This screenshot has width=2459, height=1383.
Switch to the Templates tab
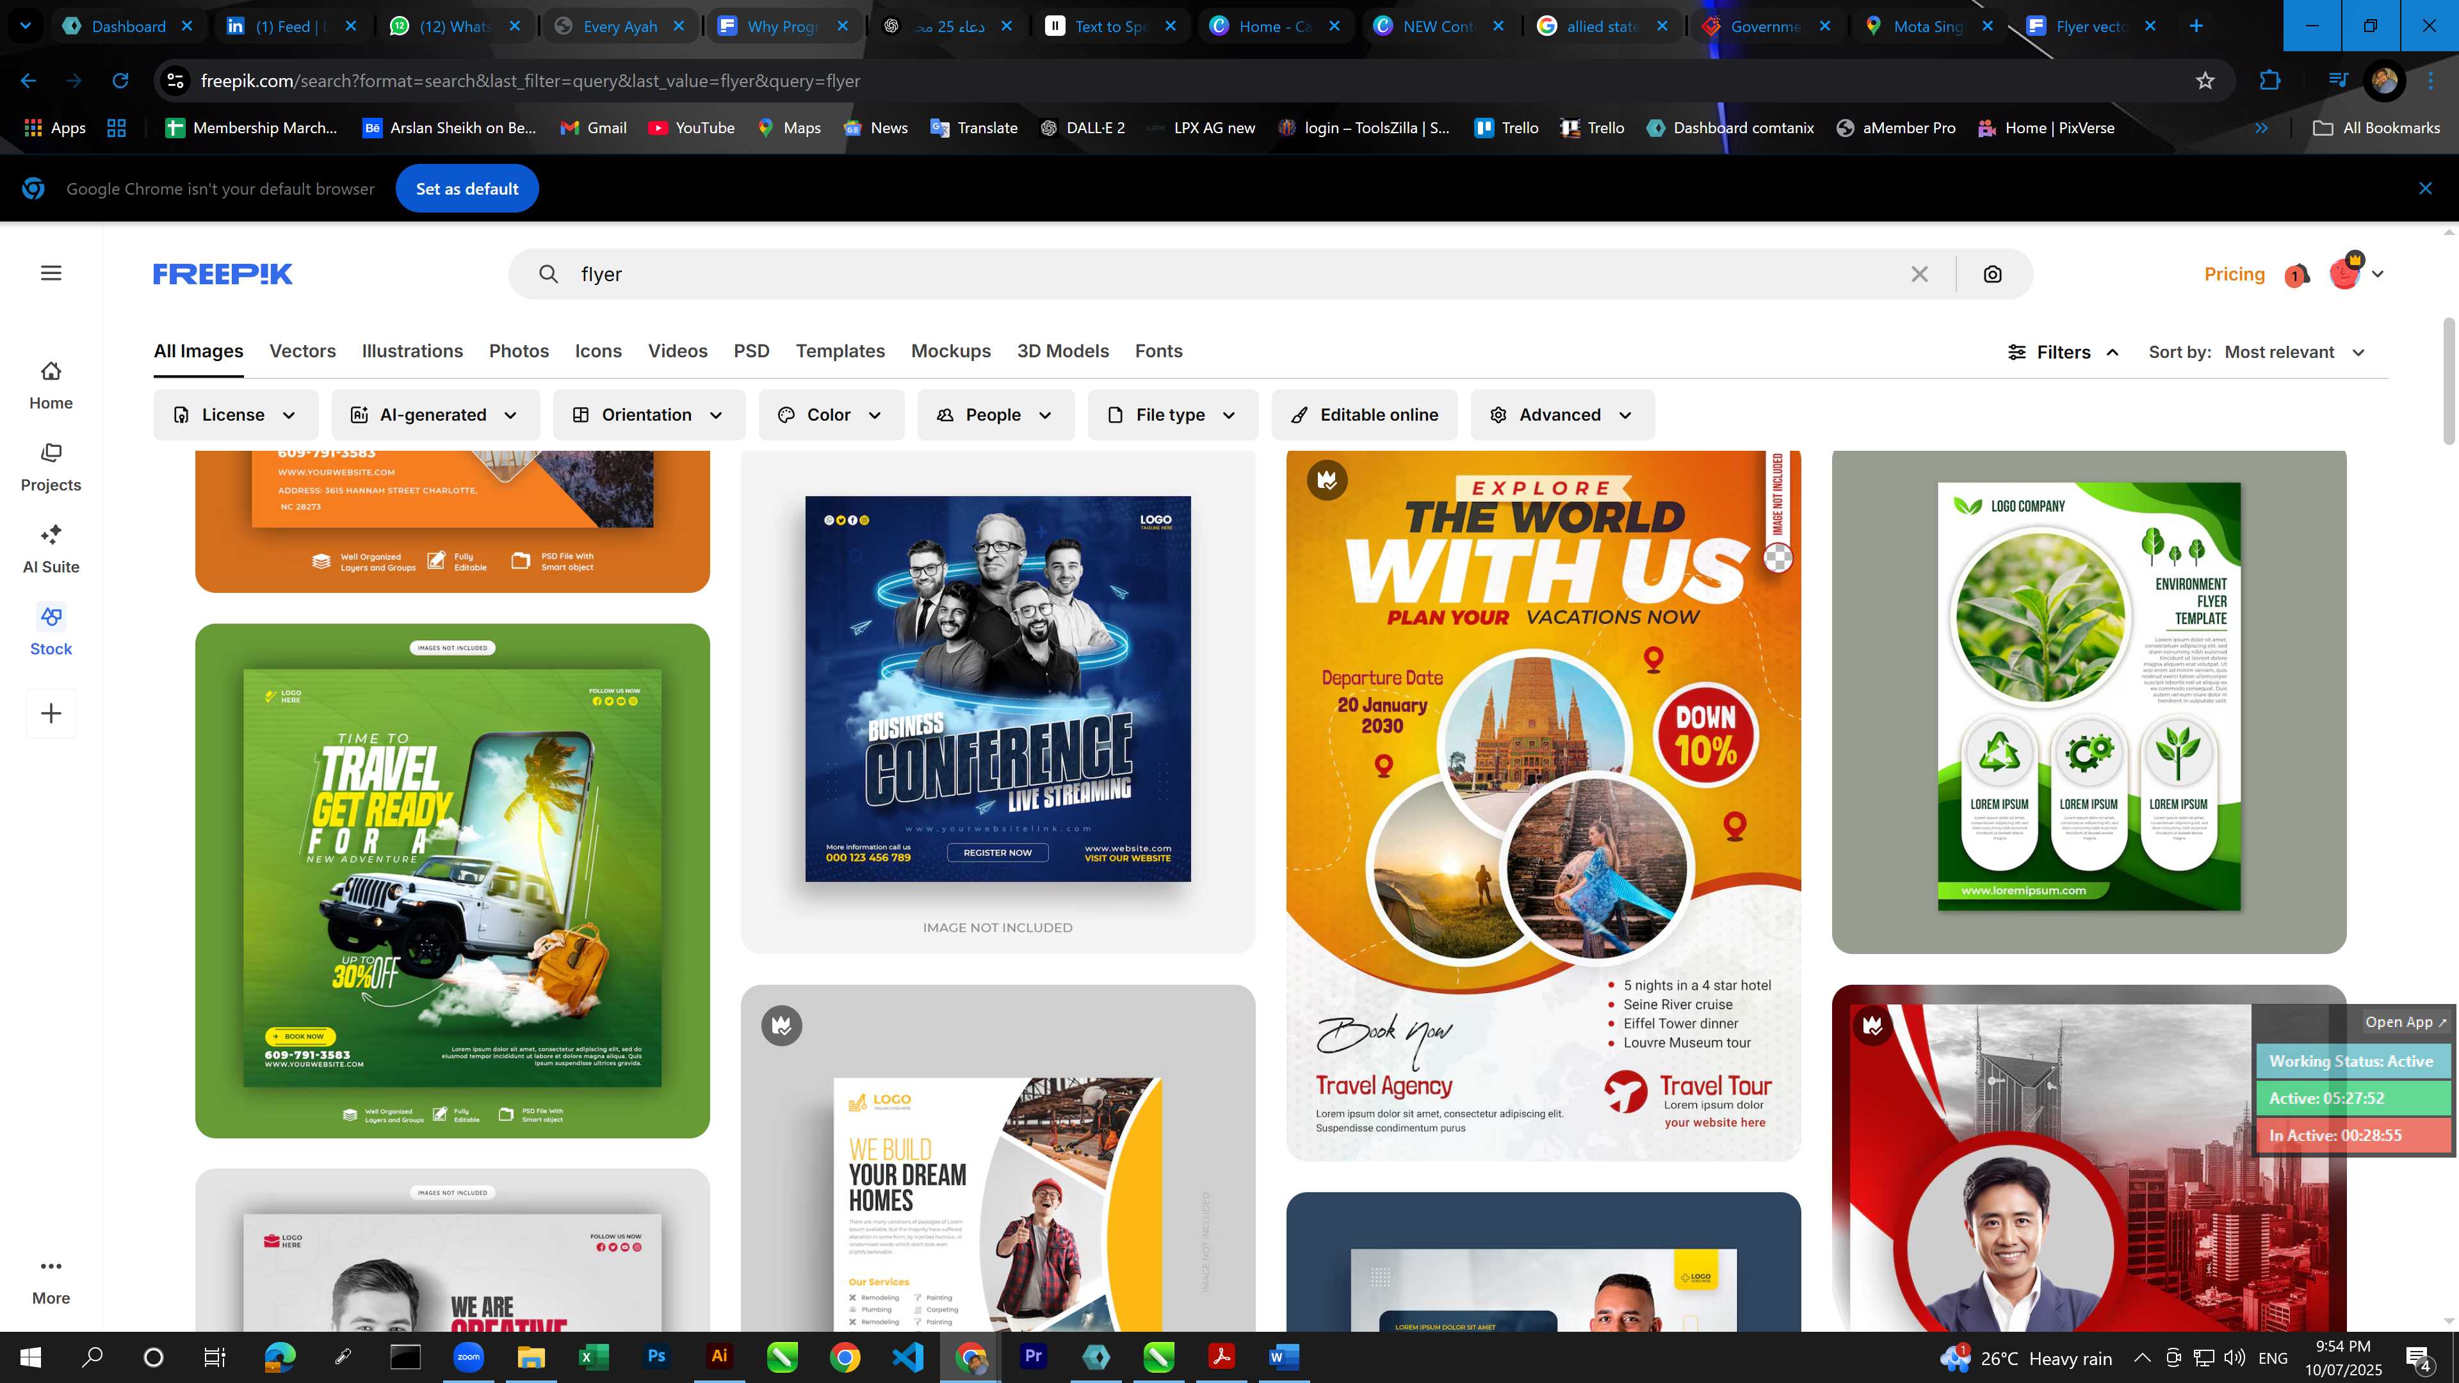pos(840,352)
